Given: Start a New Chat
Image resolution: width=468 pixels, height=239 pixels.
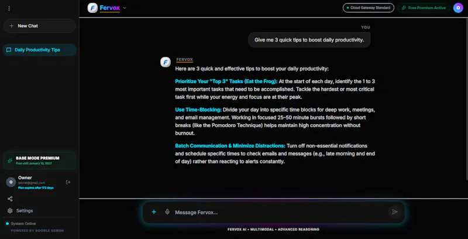Looking at the screenshot, I should tap(39, 26).
